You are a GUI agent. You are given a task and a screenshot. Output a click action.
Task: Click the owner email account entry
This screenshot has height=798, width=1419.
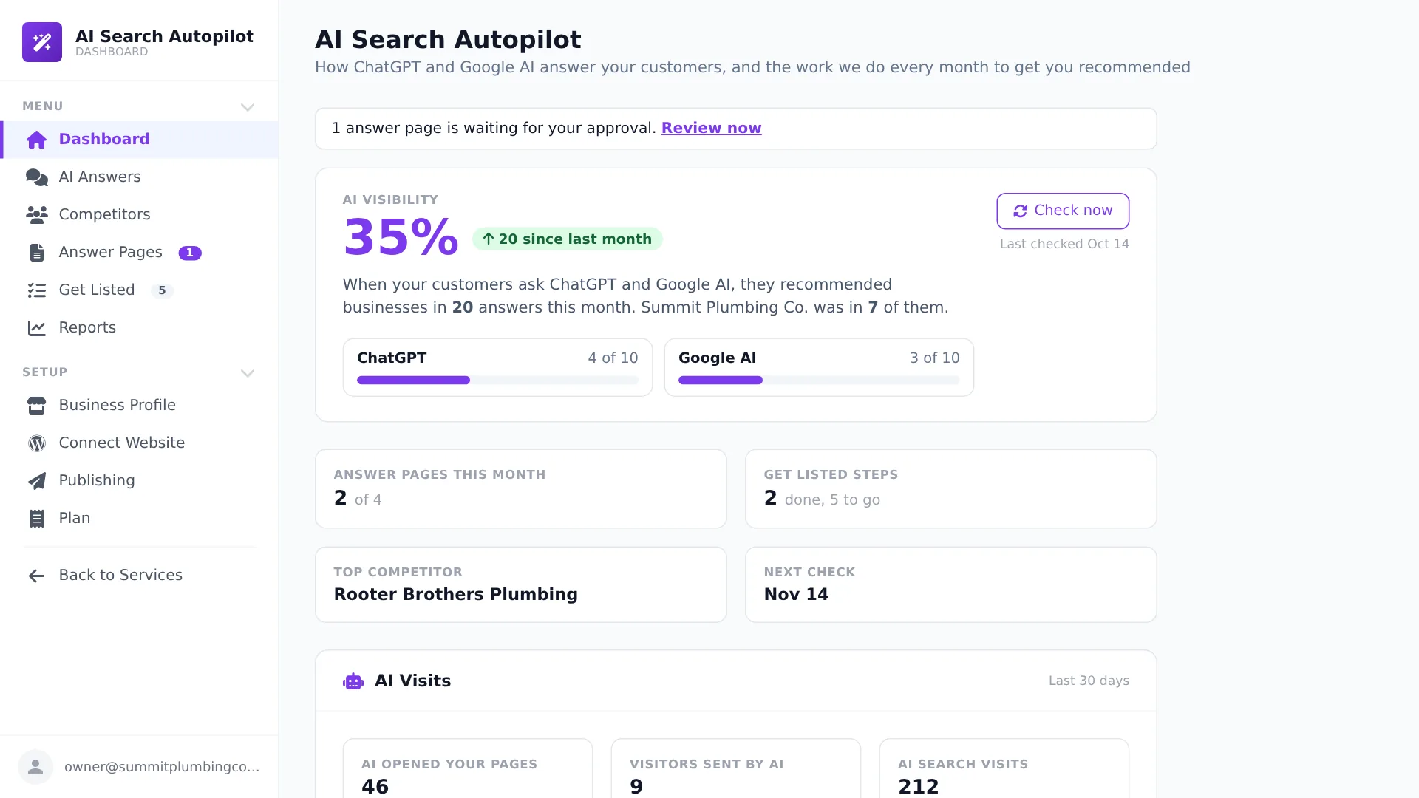tap(140, 767)
